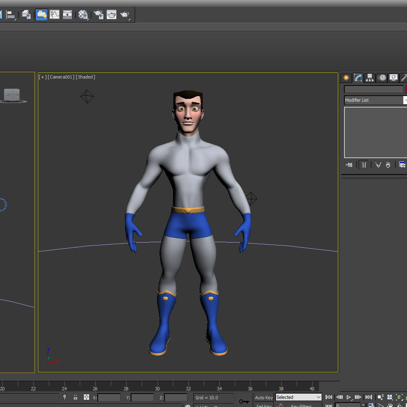Click the X coordinate field

[109, 397]
